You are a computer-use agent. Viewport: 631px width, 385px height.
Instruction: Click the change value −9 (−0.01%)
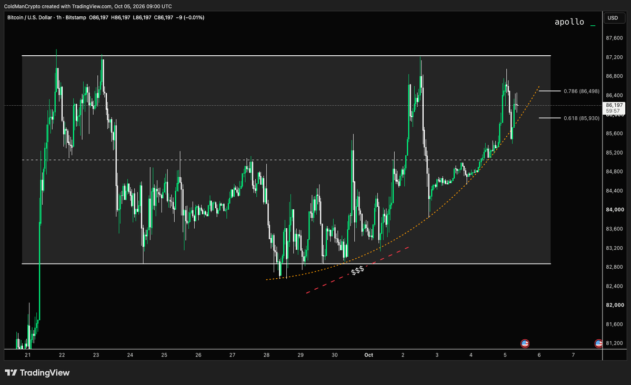point(190,18)
